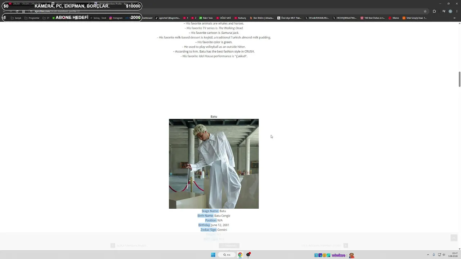This screenshot has width=461, height=259.
Task: Click the Zodiac Sign: Gemini line
Action: point(214,230)
